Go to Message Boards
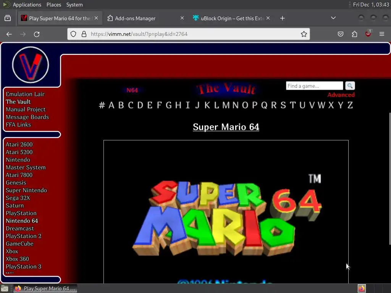The image size is (391, 293). point(27,117)
